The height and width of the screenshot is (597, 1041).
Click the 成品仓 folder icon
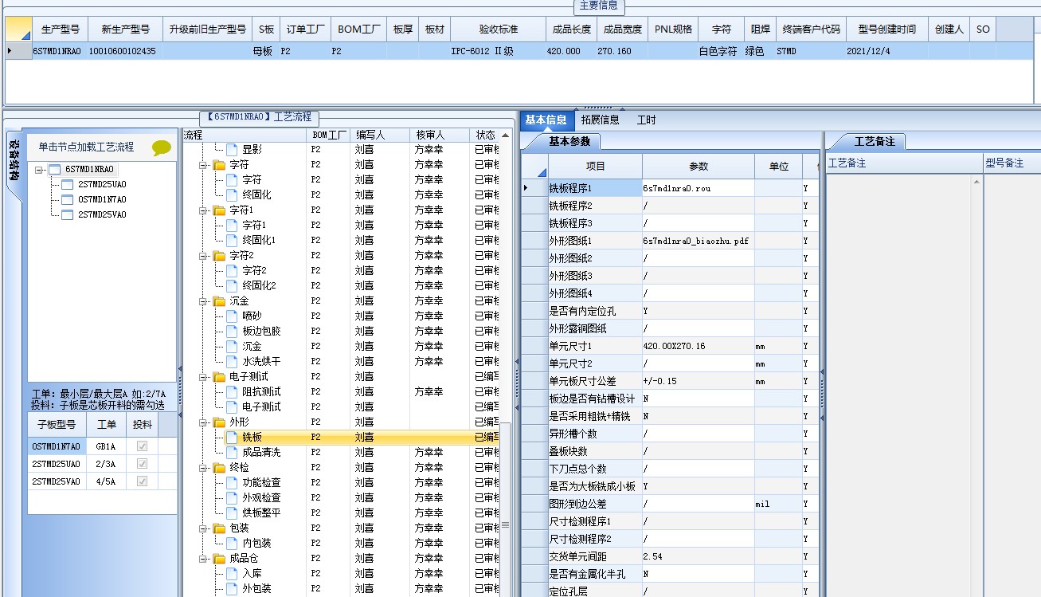coord(219,558)
